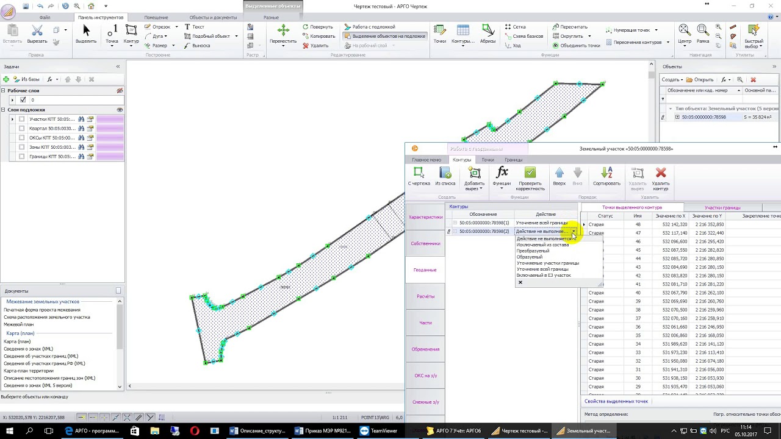Click green plus add icon in Задачи

point(6,79)
